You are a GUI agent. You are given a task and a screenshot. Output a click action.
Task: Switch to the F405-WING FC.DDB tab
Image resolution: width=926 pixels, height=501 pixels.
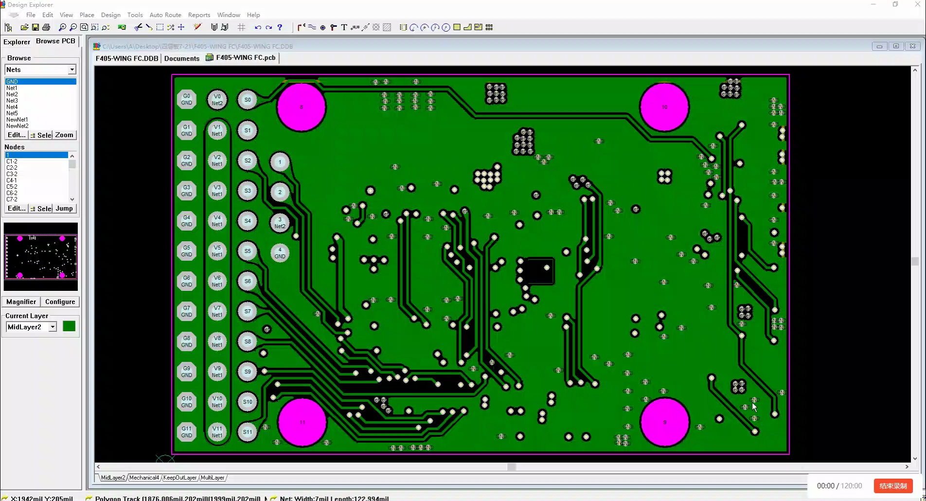coord(127,58)
